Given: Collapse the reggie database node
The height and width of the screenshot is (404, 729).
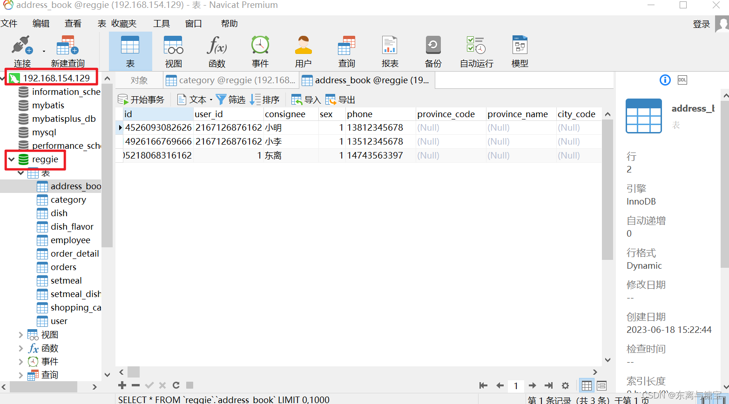Looking at the screenshot, I should (12, 159).
